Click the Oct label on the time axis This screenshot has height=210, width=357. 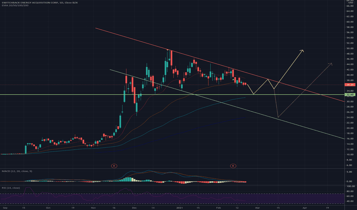[48, 208]
